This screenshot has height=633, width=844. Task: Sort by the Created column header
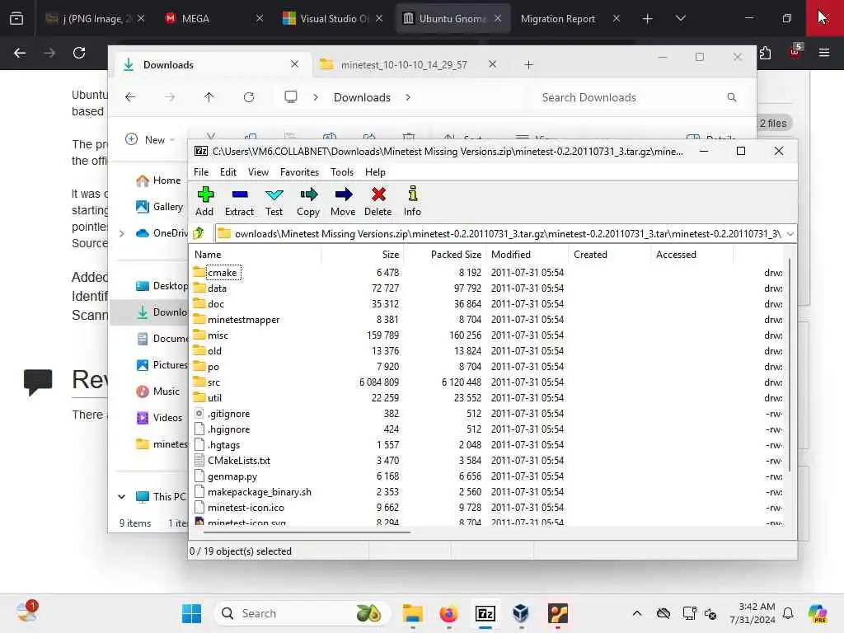609,255
